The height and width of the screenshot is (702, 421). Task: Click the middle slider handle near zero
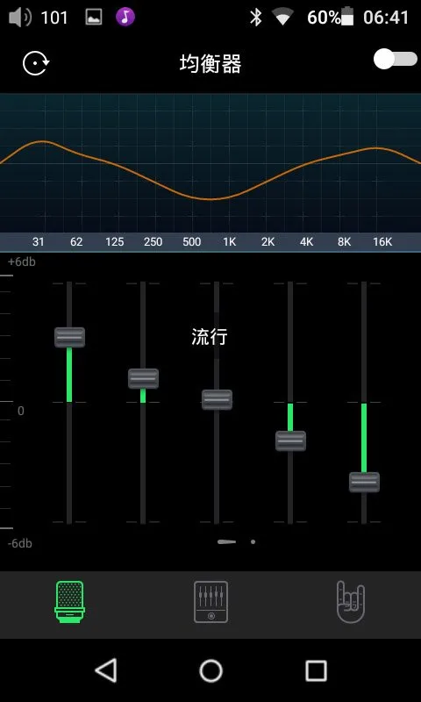point(217,399)
